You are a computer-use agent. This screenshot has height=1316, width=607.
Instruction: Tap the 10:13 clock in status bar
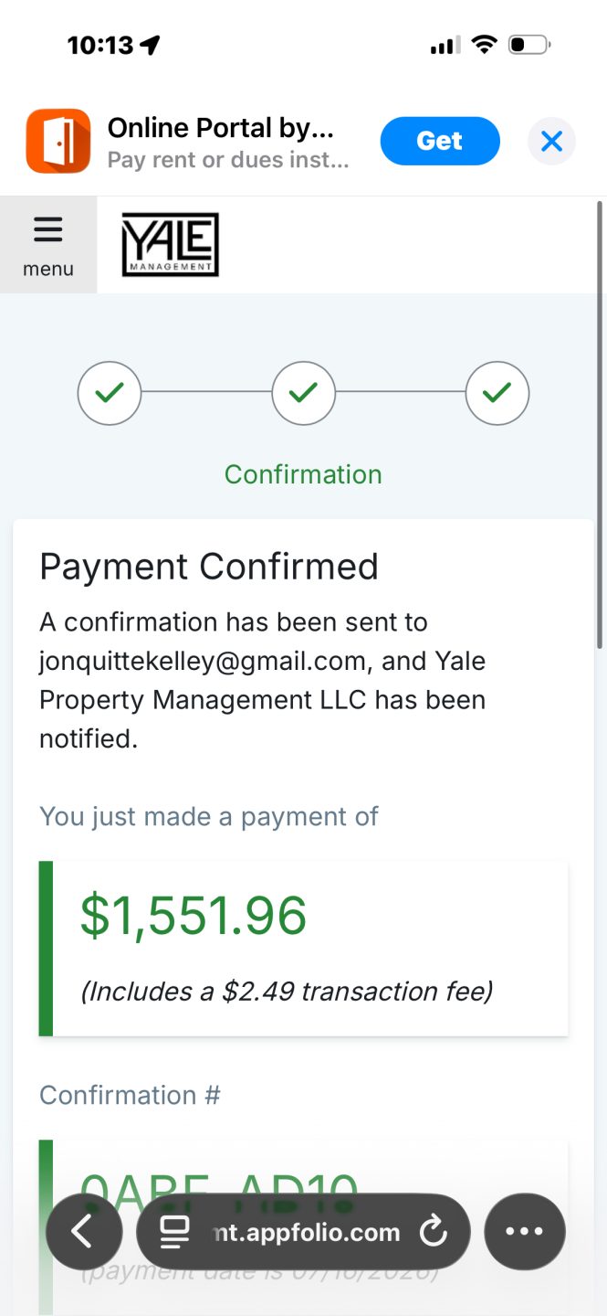[x=100, y=45]
